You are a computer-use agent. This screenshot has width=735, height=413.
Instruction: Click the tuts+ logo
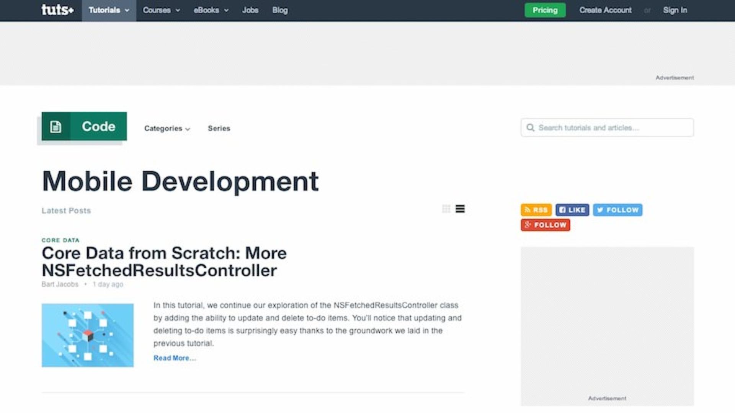click(57, 10)
